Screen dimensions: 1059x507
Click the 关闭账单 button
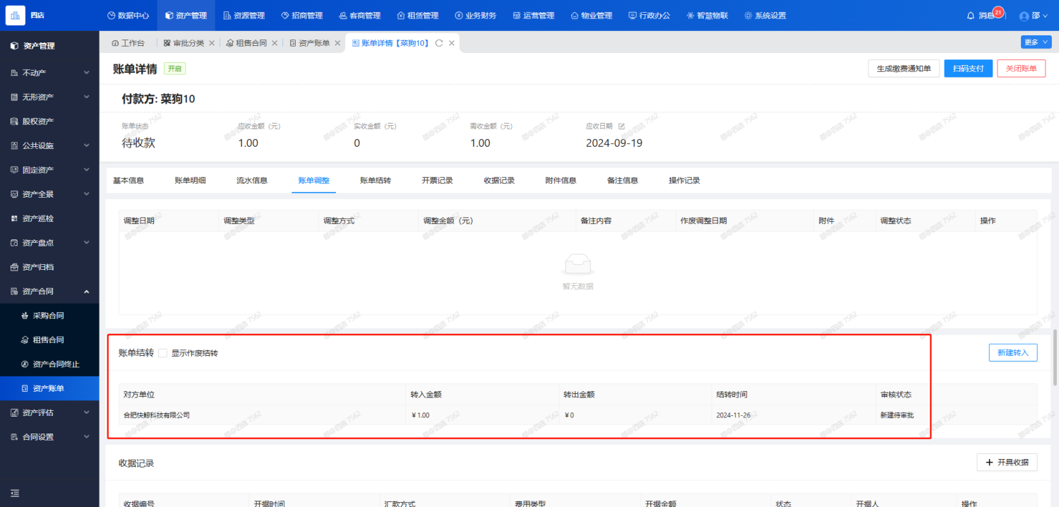tap(1021, 68)
